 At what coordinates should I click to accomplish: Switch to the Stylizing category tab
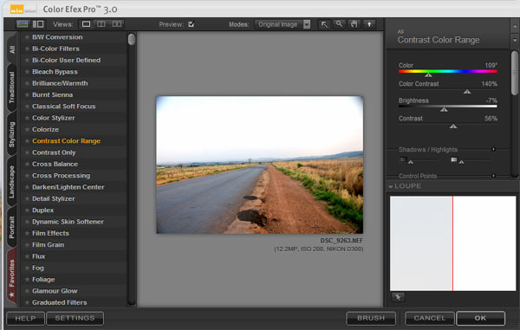pos(12,134)
